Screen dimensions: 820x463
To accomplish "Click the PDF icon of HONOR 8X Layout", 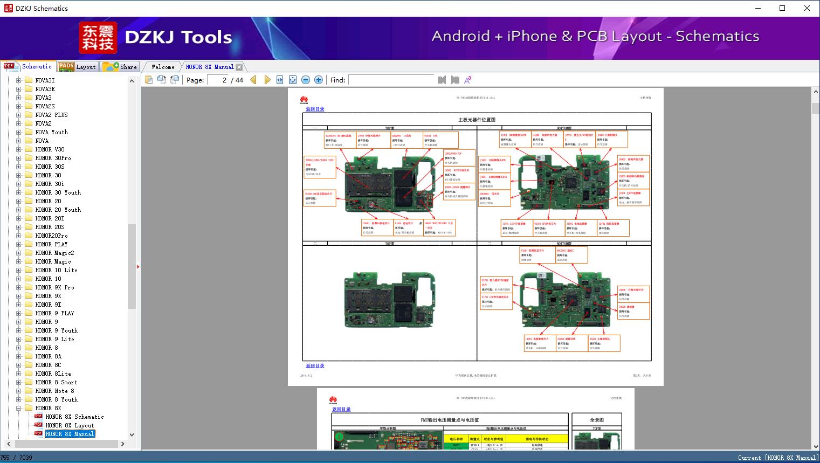I will 38,425.
